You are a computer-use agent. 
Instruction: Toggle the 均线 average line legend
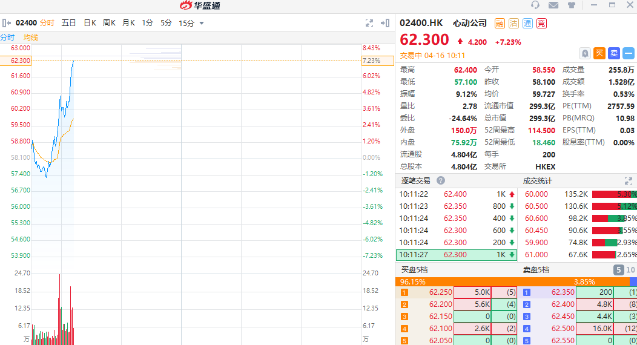(x=30, y=38)
